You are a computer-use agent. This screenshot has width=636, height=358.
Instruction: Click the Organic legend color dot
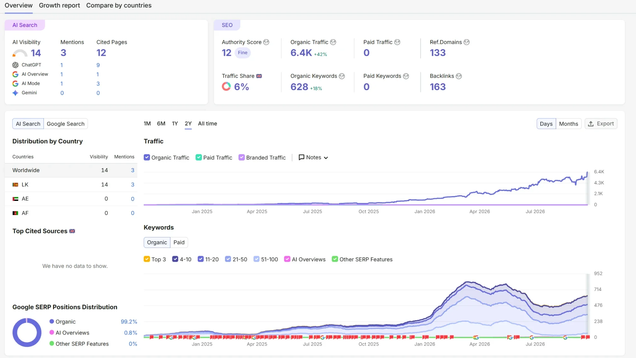tap(52, 322)
